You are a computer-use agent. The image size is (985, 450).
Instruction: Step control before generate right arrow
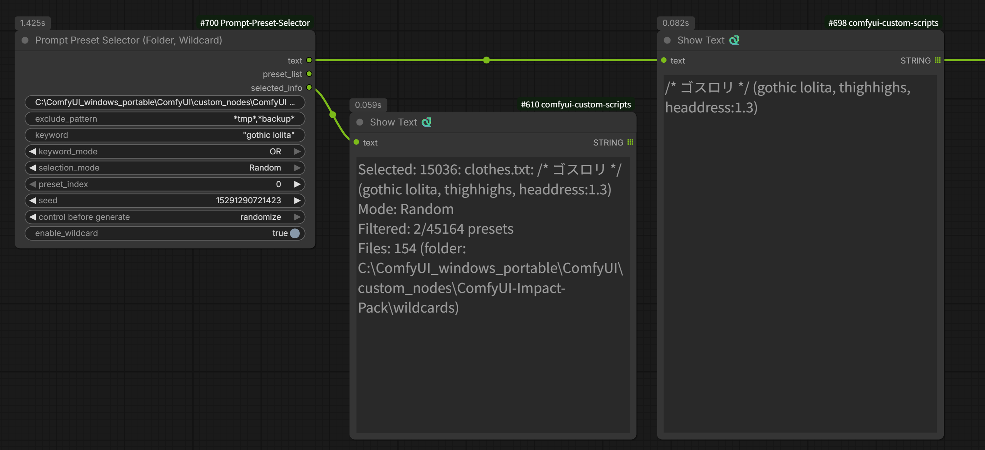point(297,217)
